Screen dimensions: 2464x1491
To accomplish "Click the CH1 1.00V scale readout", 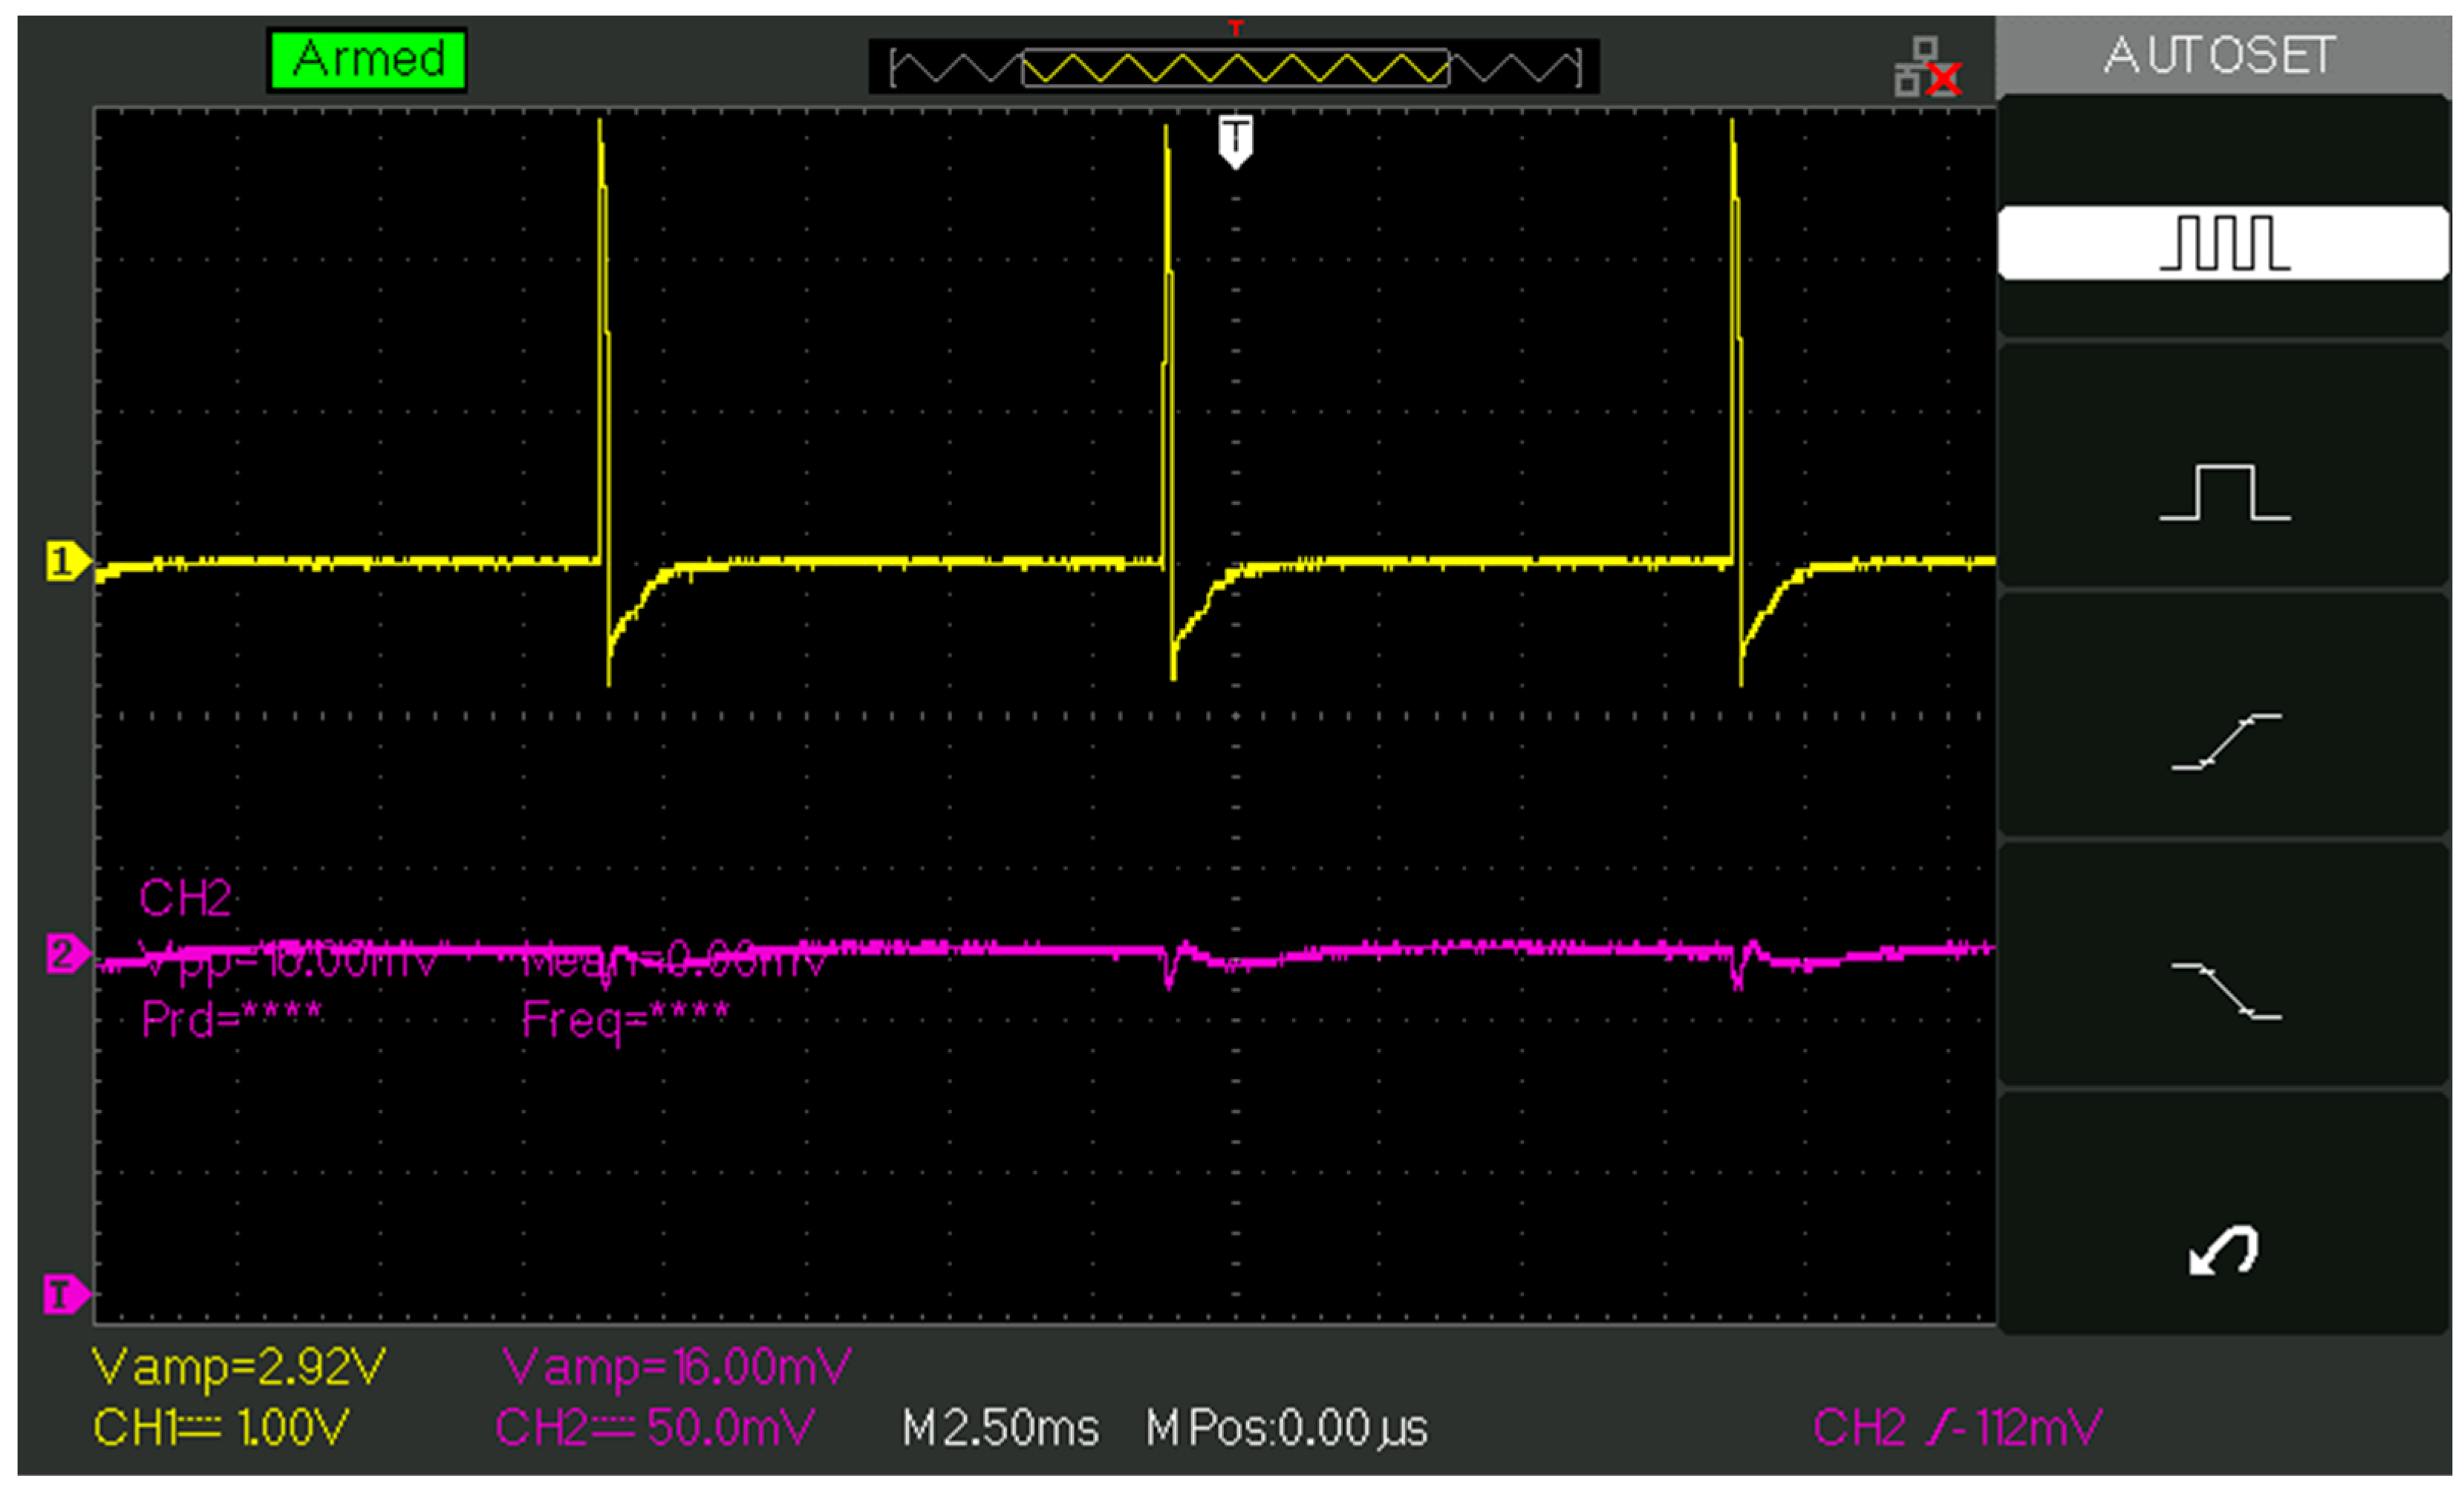I will click(x=221, y=1427).
